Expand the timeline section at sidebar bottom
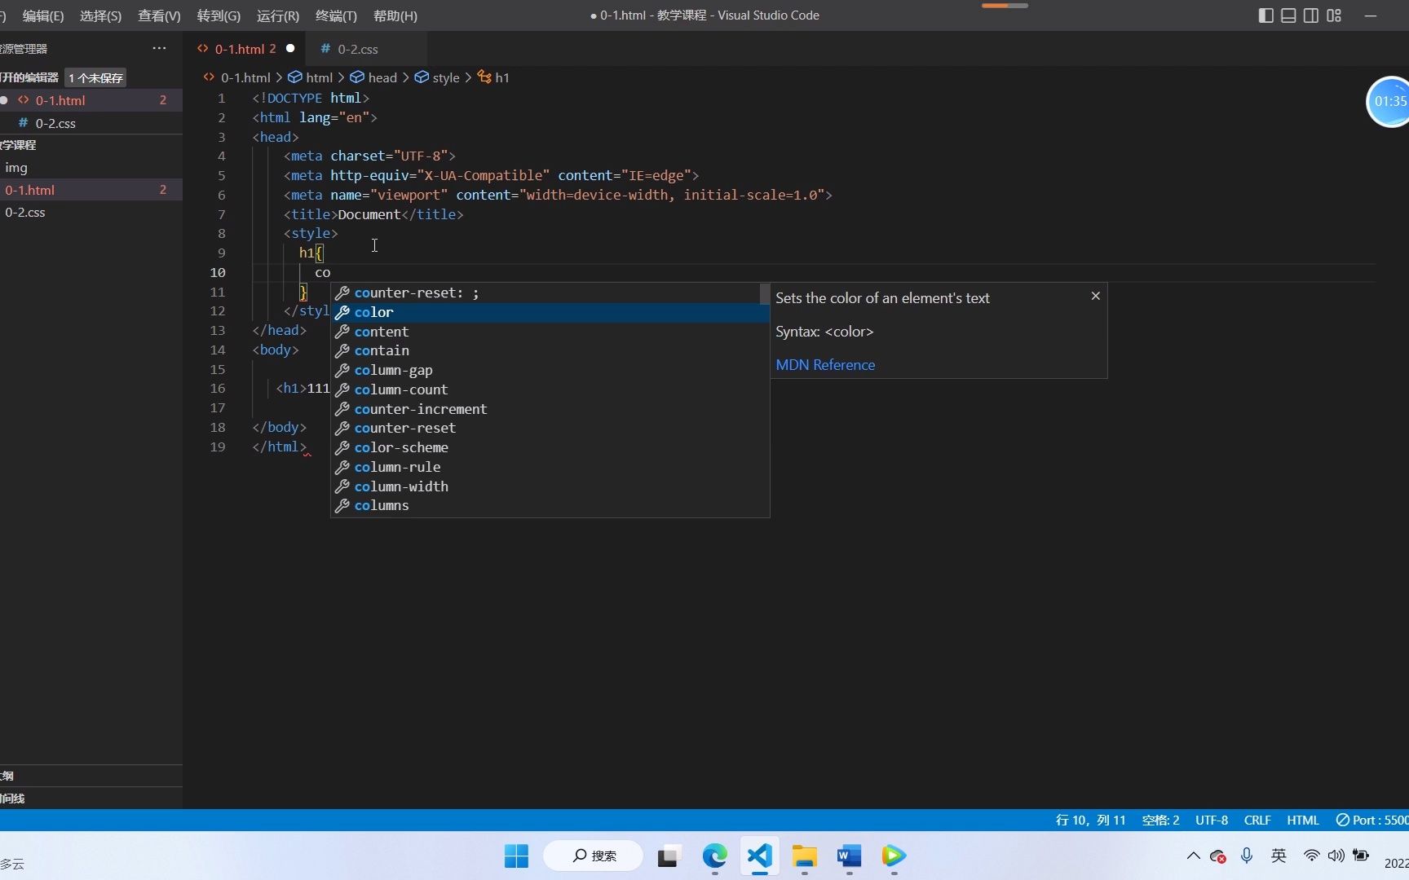1409x880 pixels. tap(91, 799)
